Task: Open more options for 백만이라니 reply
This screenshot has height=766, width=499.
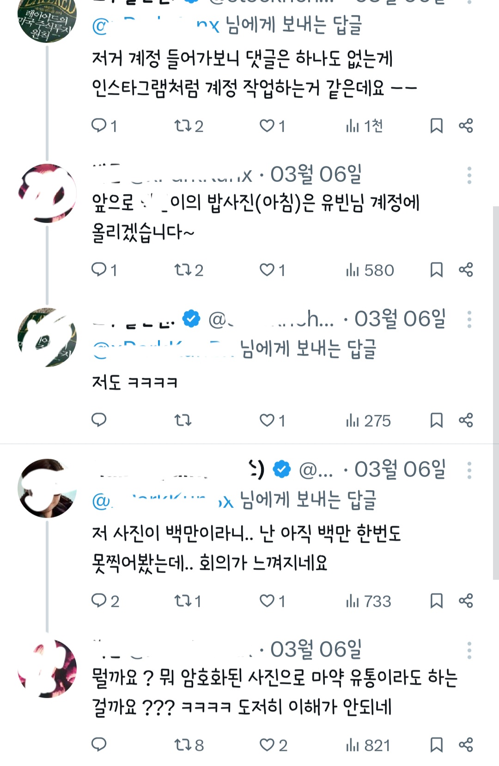Action: point(469,470)
